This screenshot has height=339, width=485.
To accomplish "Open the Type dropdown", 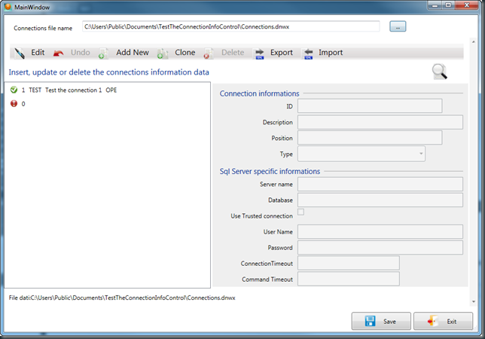I will pyautogui.click(x=361, y=154).
